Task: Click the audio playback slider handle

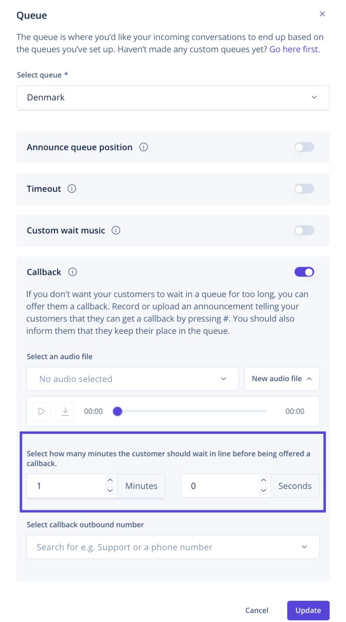Action: [118, 411]
